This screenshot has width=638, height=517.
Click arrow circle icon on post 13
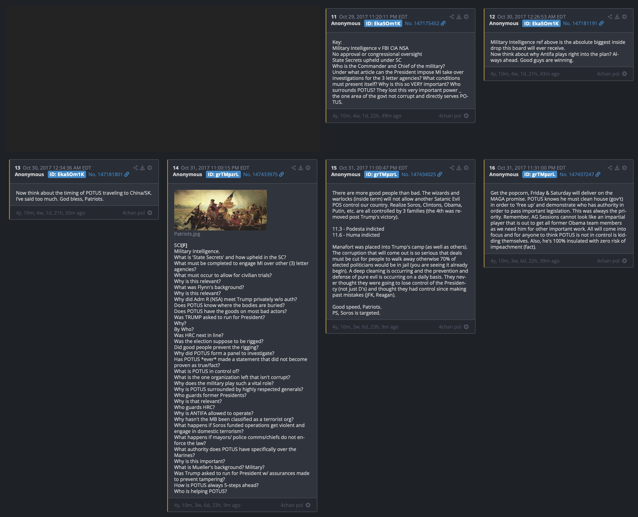click(x=150, y=168)
